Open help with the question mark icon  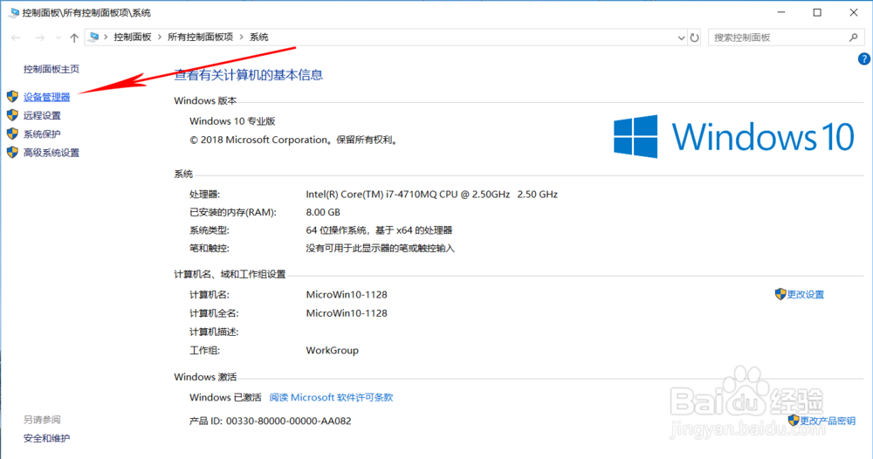coord(864,59)
